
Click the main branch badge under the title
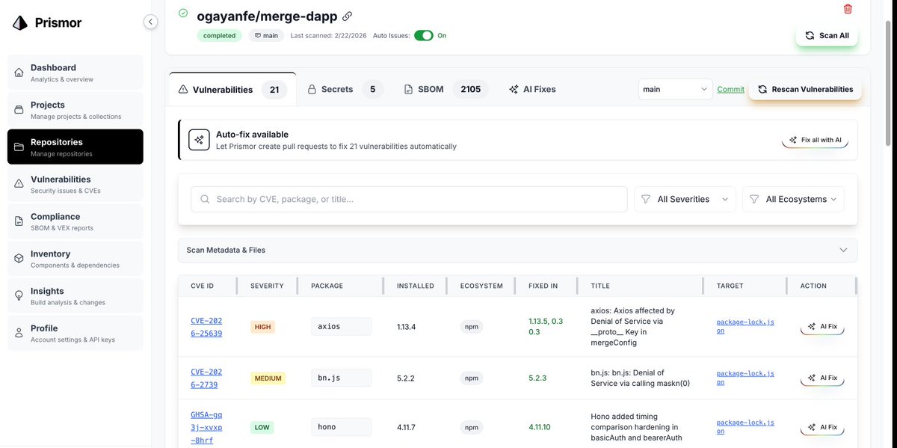[x=266, y=35]
